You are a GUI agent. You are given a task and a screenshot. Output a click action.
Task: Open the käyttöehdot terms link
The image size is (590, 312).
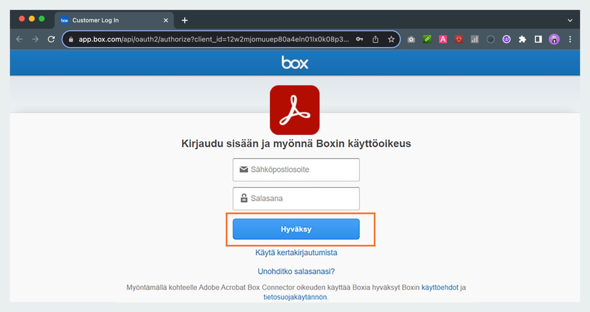coord(440,287)
